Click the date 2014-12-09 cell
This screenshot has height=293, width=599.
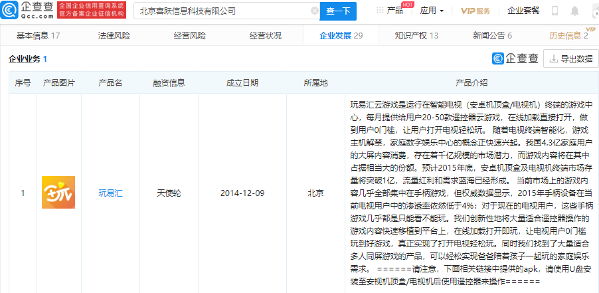tap(242, 193)
